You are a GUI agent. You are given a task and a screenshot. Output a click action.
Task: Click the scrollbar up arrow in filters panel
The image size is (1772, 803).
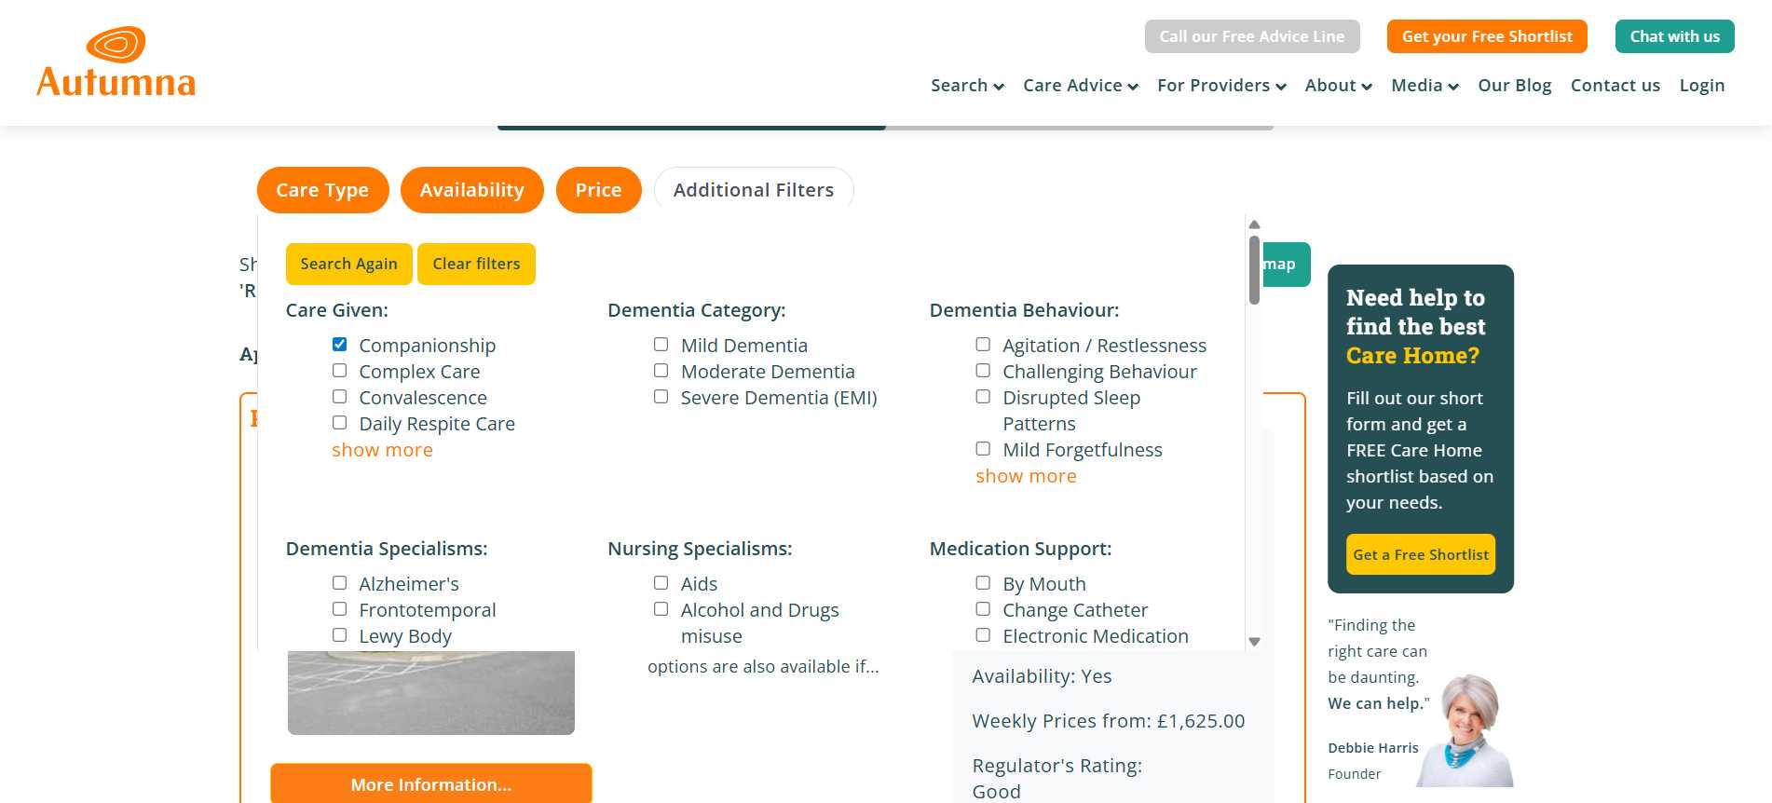[x=1254, y=225]
